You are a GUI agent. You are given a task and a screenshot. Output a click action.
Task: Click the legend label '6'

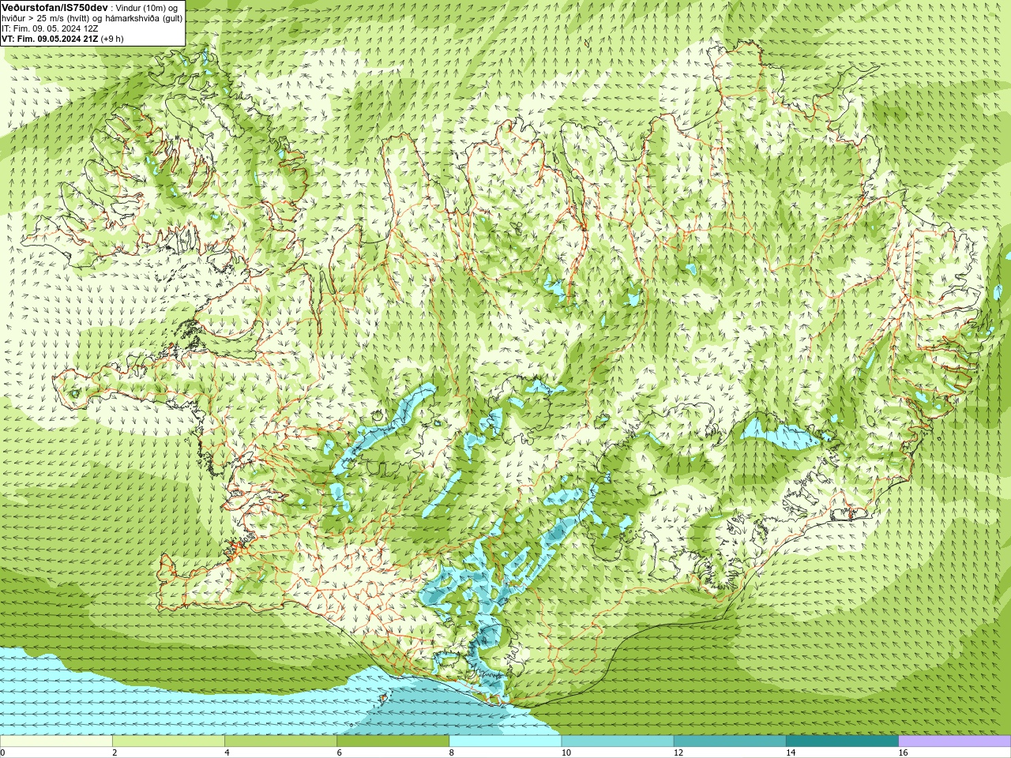(x=340, y=752)
